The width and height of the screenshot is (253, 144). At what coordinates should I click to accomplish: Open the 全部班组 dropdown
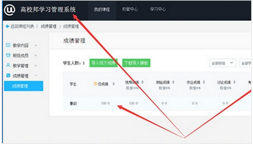223,63
